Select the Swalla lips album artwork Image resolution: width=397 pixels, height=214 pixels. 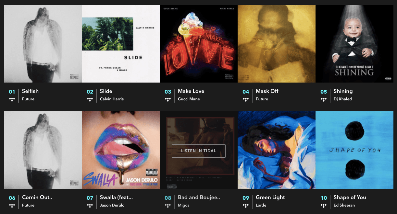tap(121, 150)
